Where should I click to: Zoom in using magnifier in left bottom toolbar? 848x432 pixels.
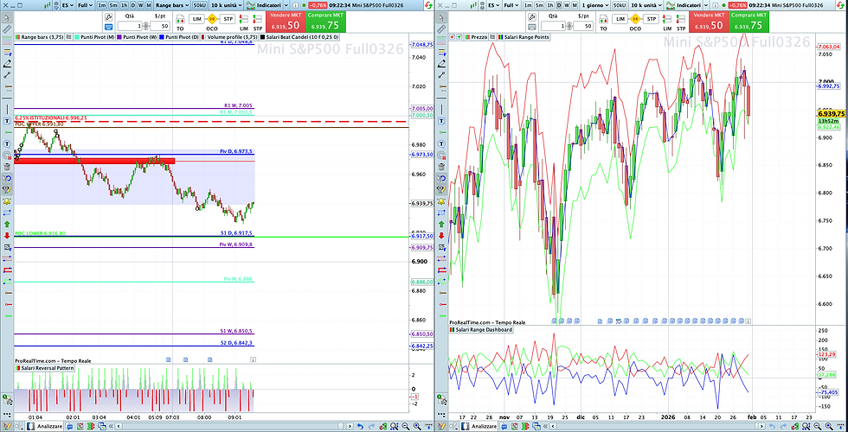coord(417,427)
